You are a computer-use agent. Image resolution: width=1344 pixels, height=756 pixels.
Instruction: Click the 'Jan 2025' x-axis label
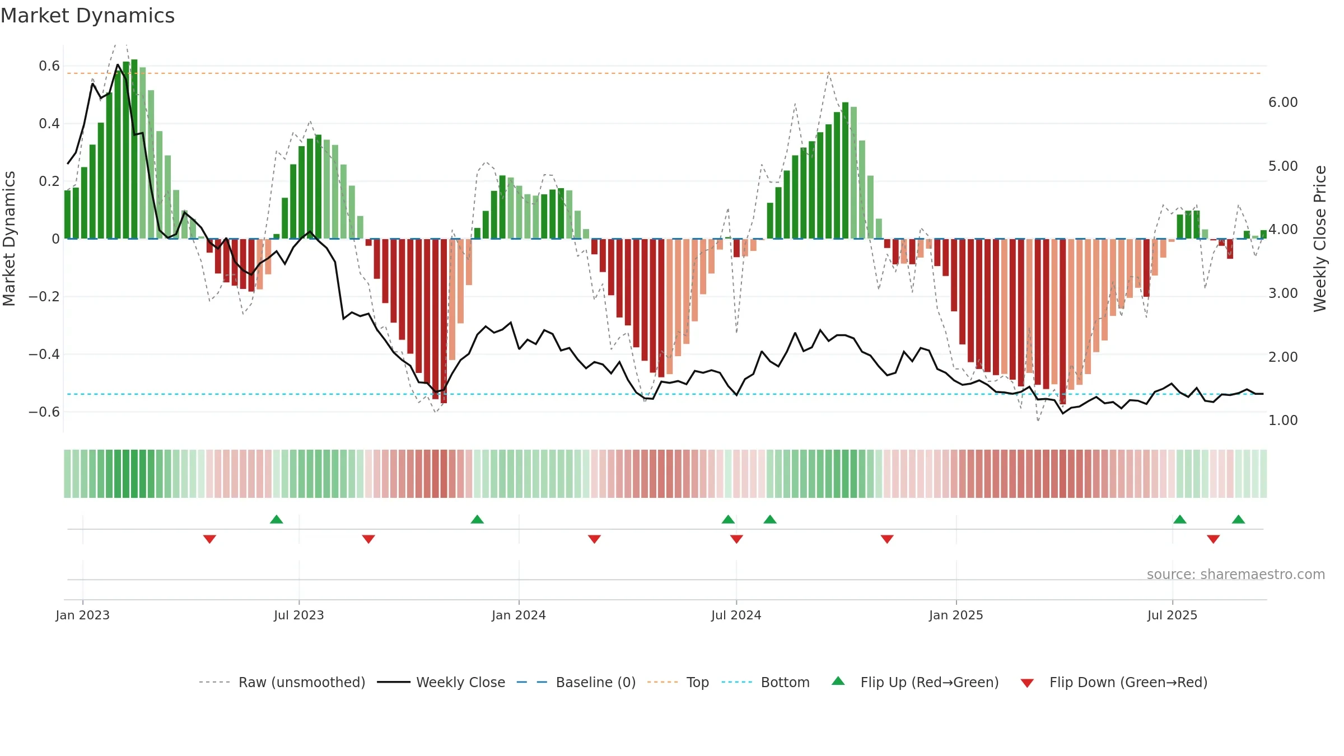tap(956, 615)
